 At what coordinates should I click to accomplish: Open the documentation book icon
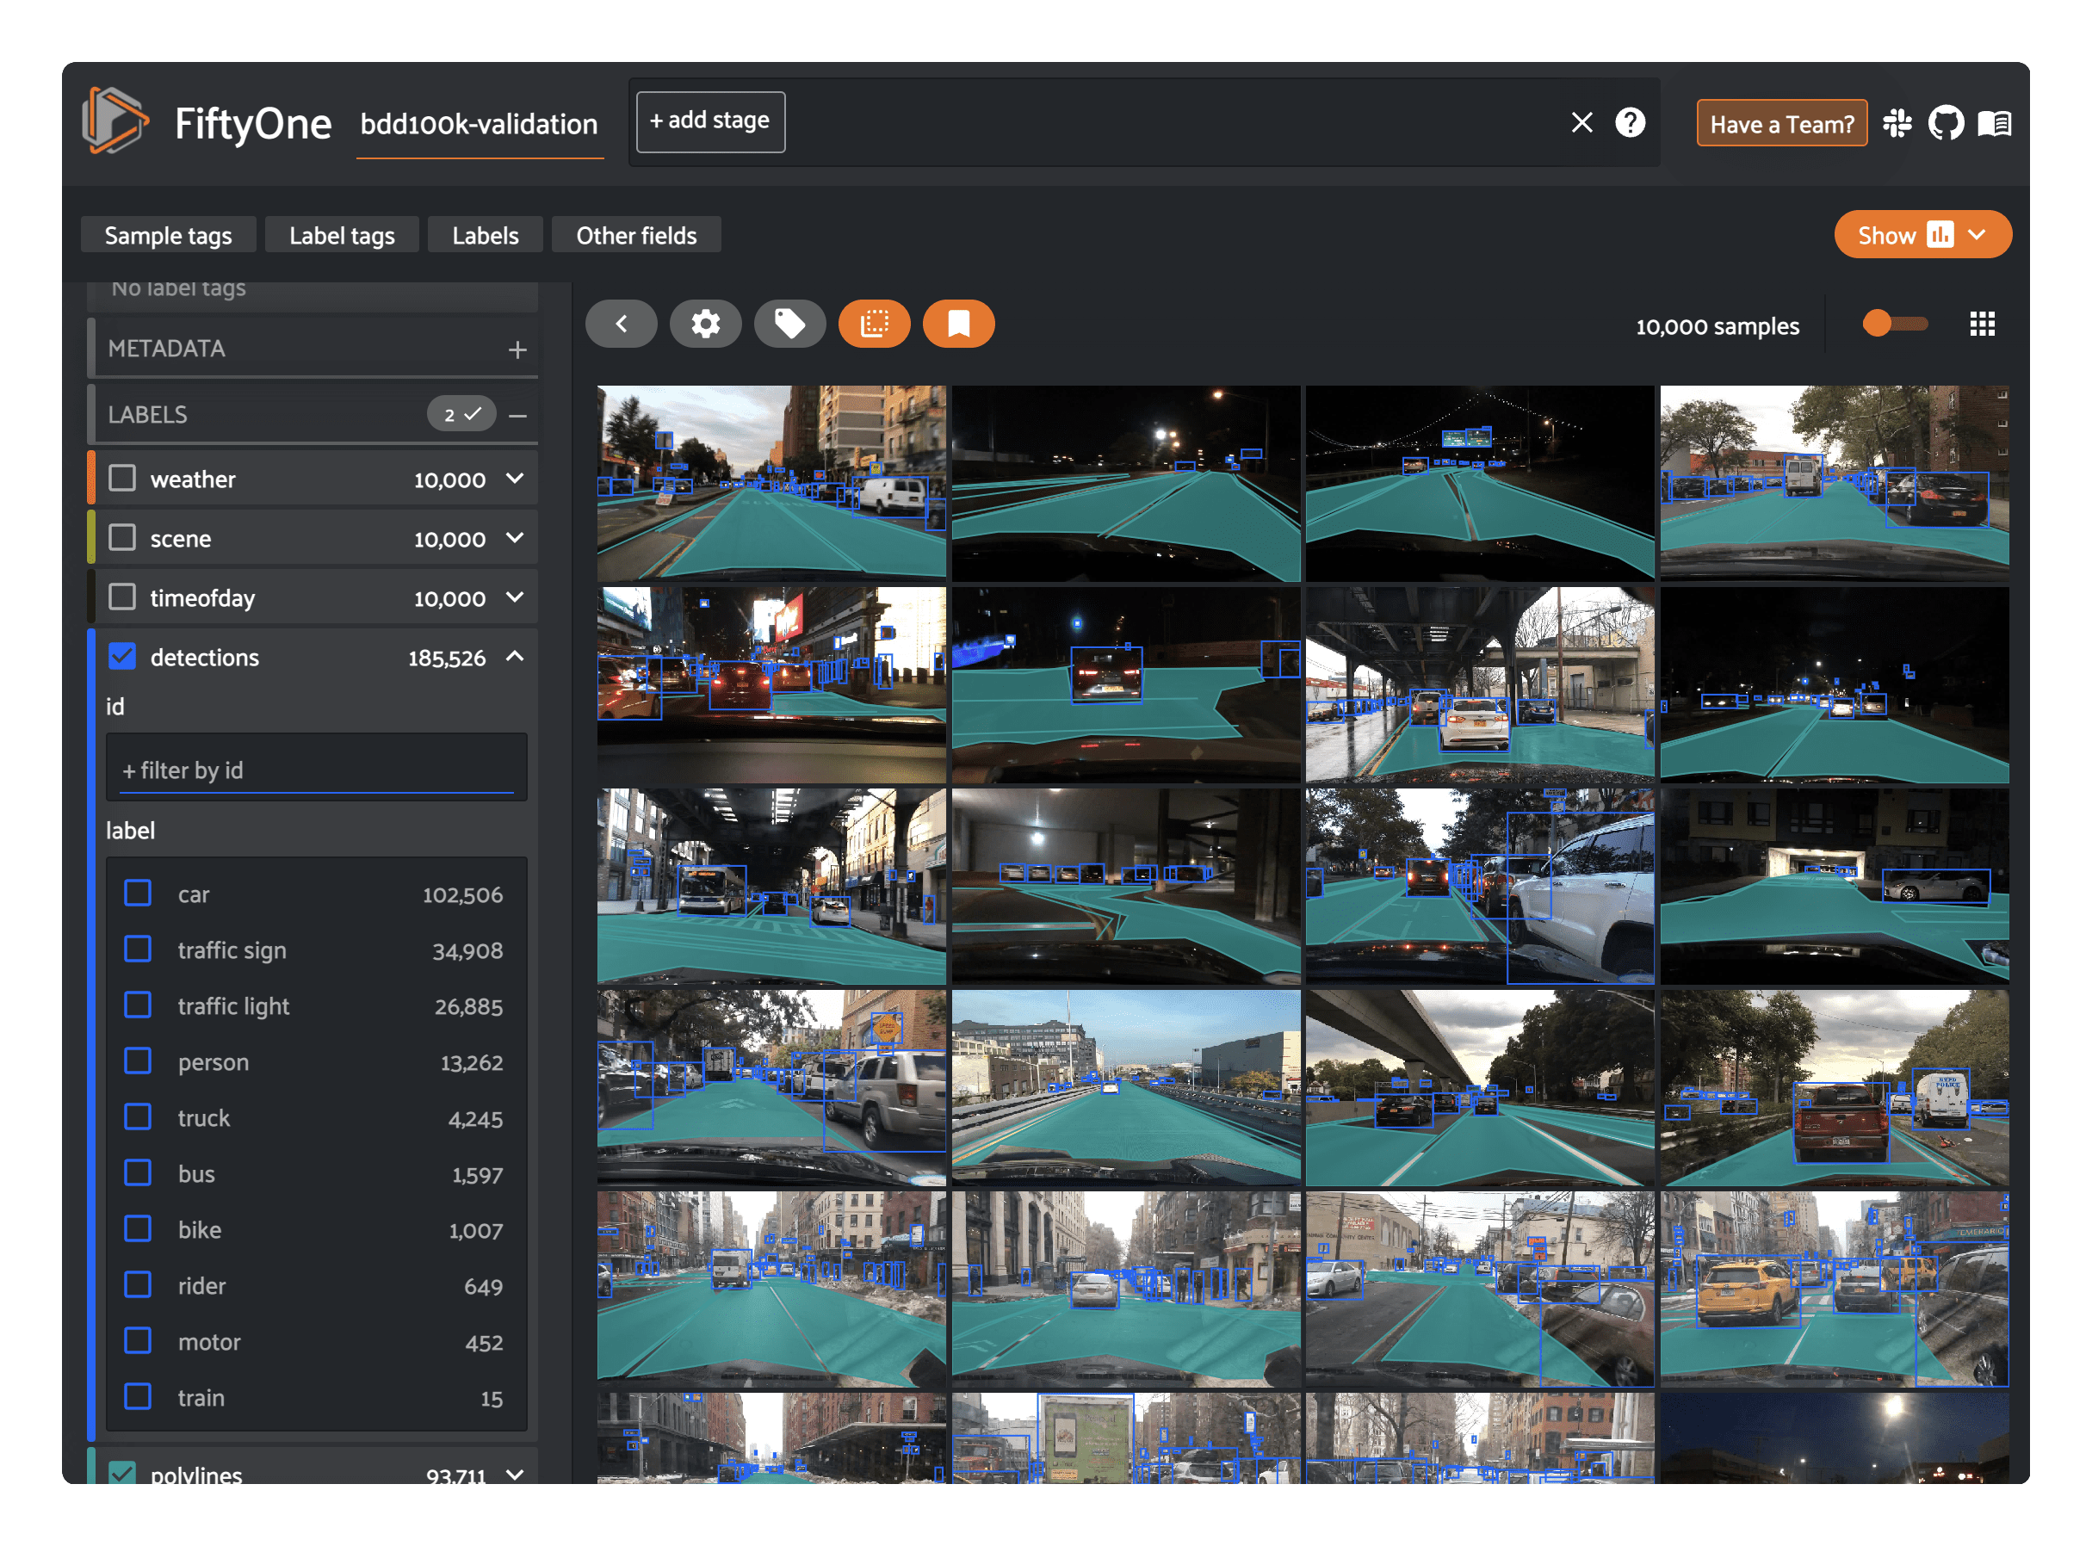coord(1994,124)
